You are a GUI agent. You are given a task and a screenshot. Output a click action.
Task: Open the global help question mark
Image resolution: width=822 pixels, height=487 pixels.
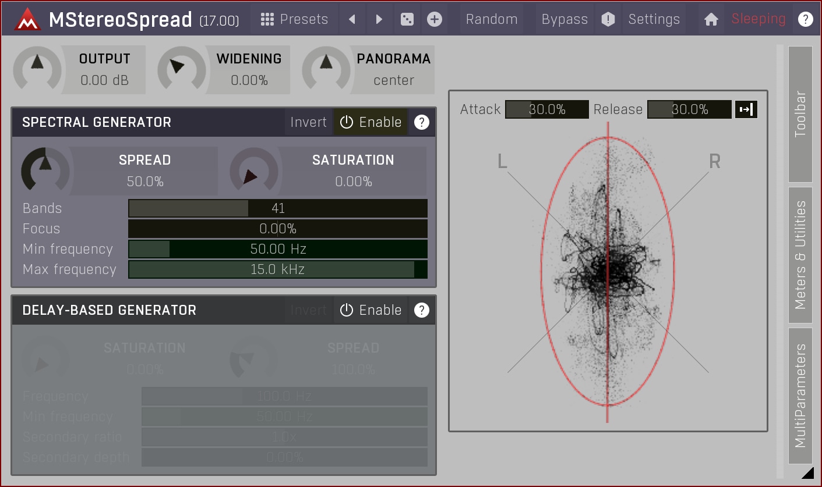point(805,19)
